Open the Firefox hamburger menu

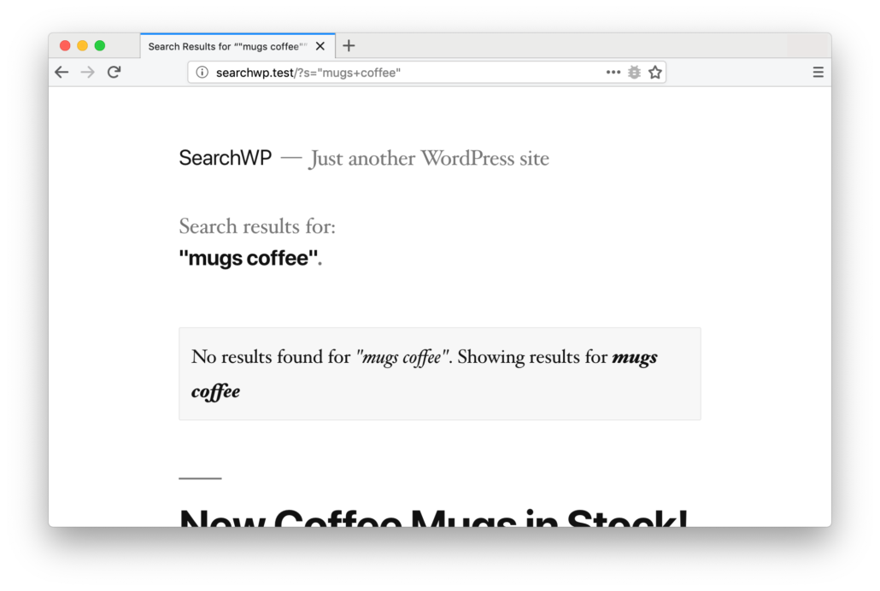tap(818, 72)
